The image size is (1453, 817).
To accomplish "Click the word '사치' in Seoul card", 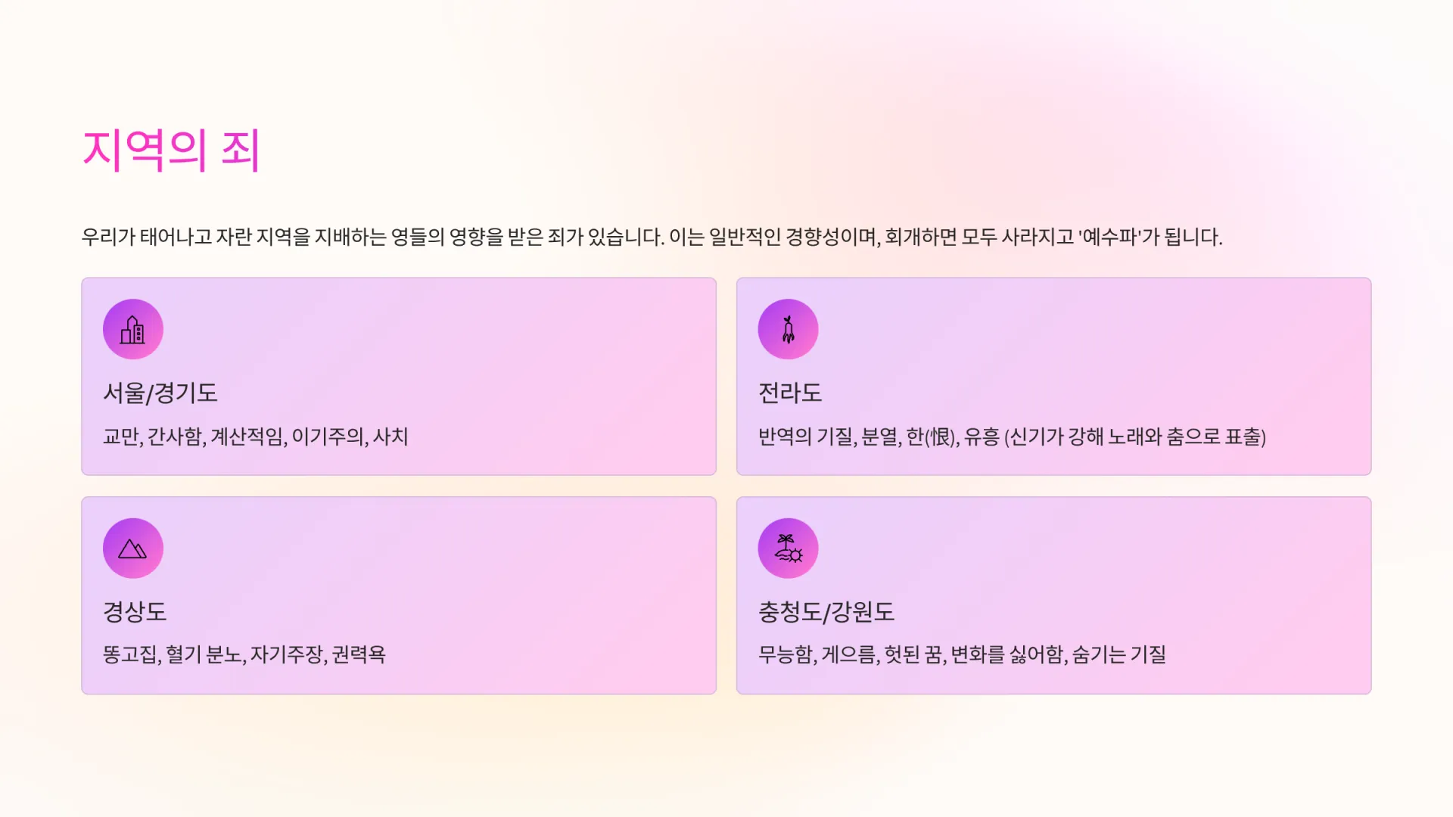I will coord(390,436).
